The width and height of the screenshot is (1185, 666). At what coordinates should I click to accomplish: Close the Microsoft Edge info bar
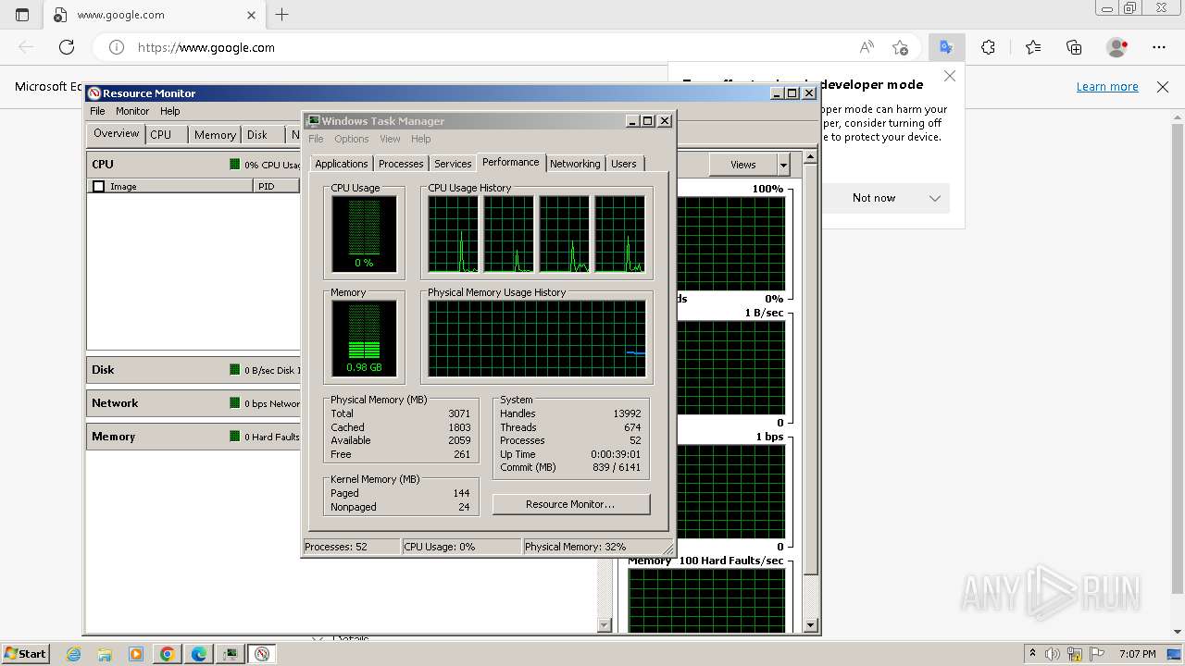tap(1163, 87)
